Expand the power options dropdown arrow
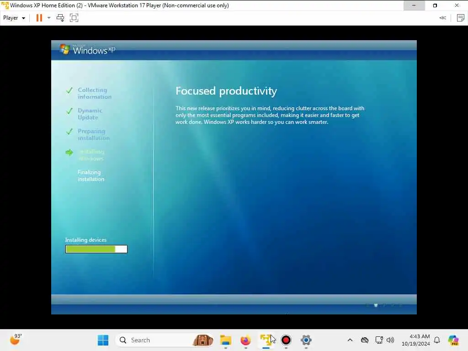The width and height of the screenshot is (468, 351). (x=49, y=18)
